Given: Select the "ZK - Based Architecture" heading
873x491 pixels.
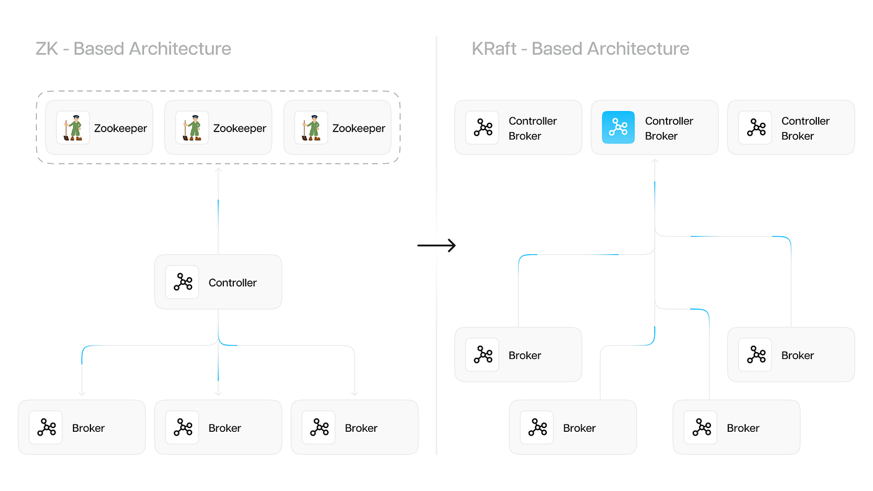Looking at the screenshot, I should (x=133, y=49).
